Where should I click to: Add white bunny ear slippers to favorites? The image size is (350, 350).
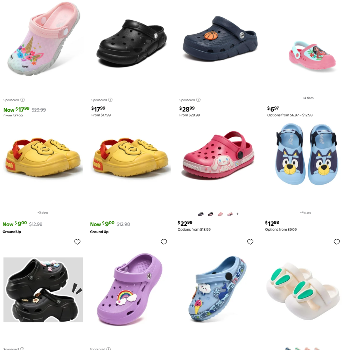(337, 242)
